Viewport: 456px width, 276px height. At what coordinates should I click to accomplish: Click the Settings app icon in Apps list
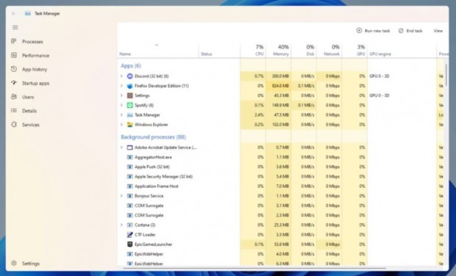pos(130,95)
